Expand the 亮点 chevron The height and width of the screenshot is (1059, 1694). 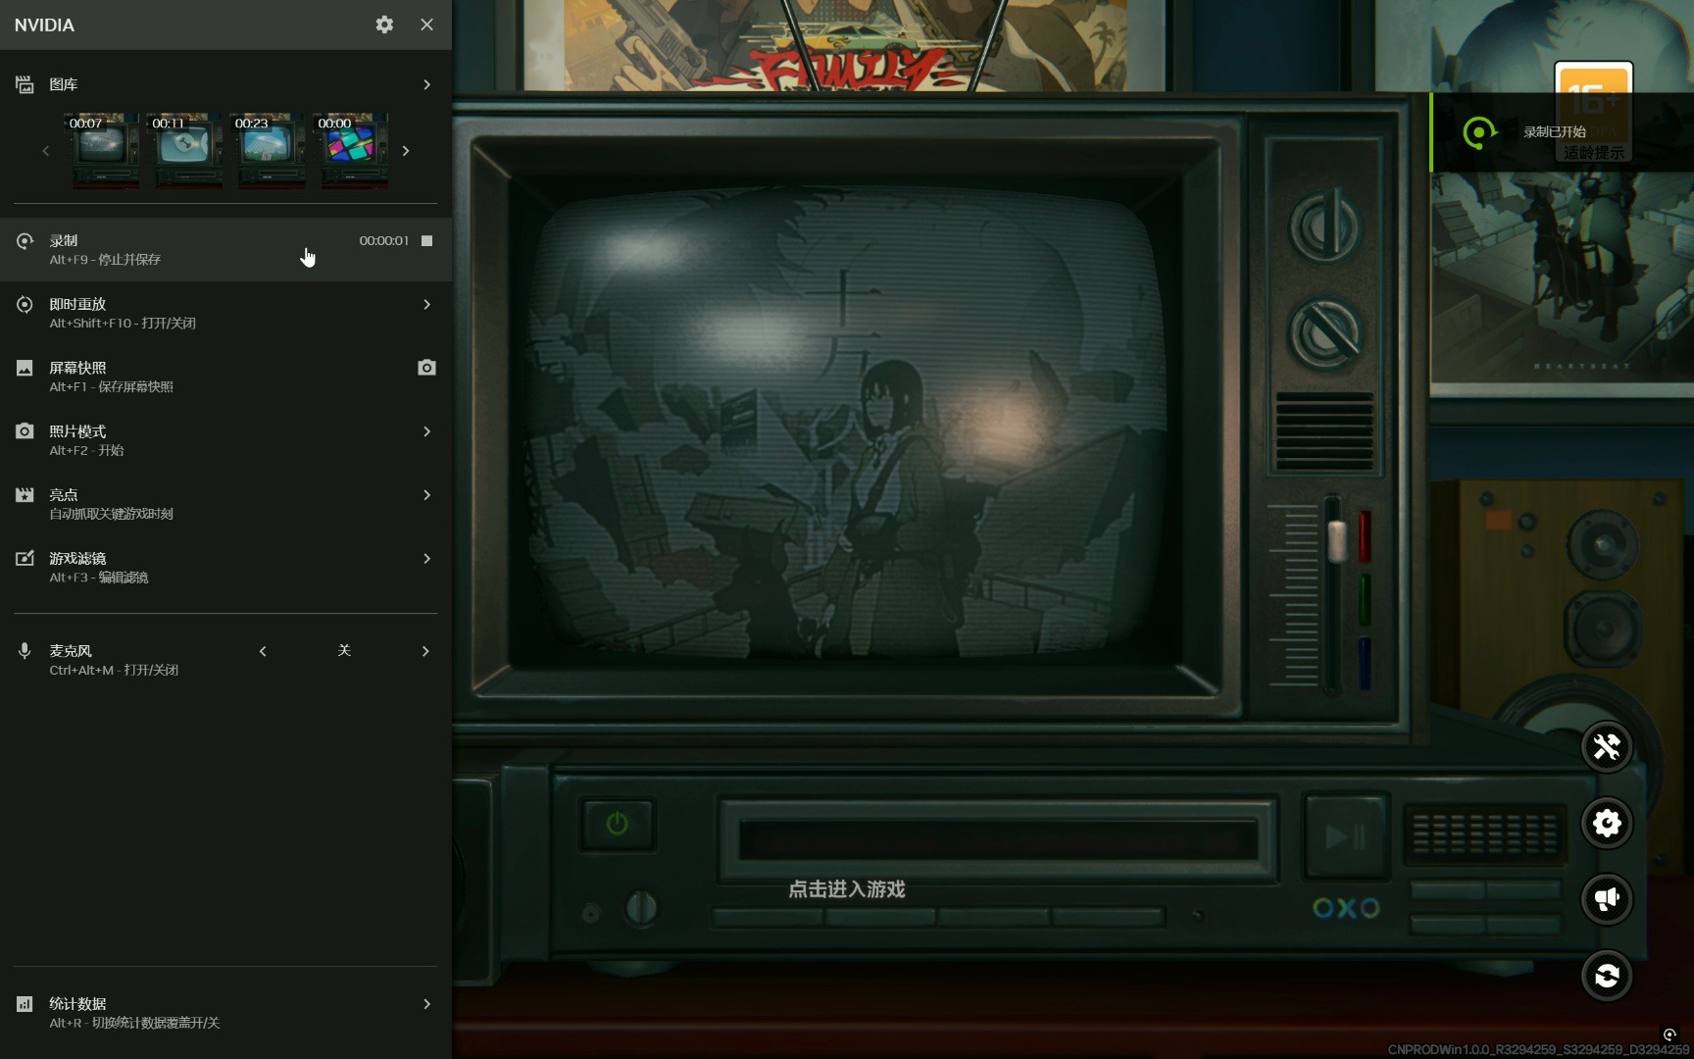[x=426, y=495]
